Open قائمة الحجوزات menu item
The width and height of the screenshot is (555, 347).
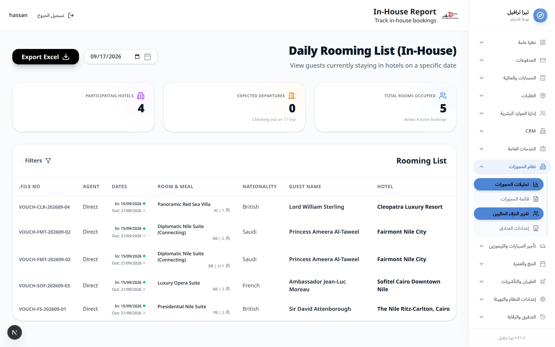(x=508, y=199)
